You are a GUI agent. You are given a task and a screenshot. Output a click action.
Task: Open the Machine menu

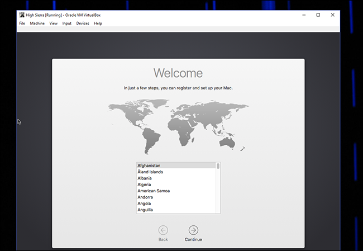pyautogui.click(x=37, y=23)
